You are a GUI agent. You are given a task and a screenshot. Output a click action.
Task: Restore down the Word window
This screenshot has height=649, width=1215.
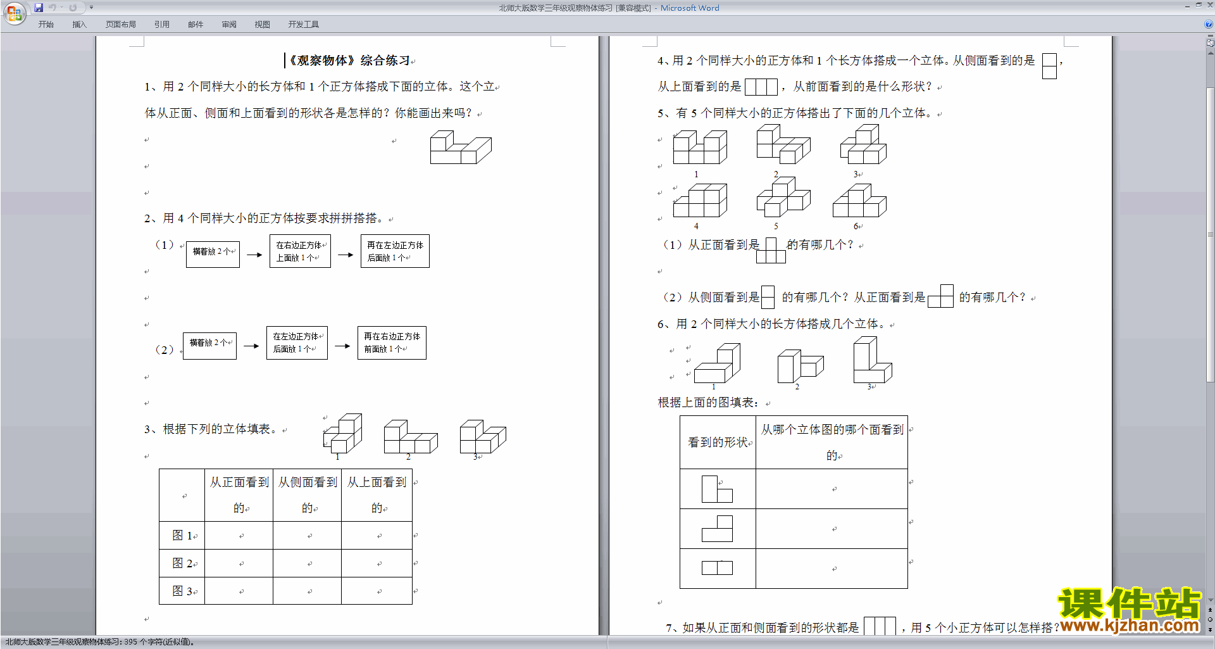pyautogui.click(x=1199, y=5)
